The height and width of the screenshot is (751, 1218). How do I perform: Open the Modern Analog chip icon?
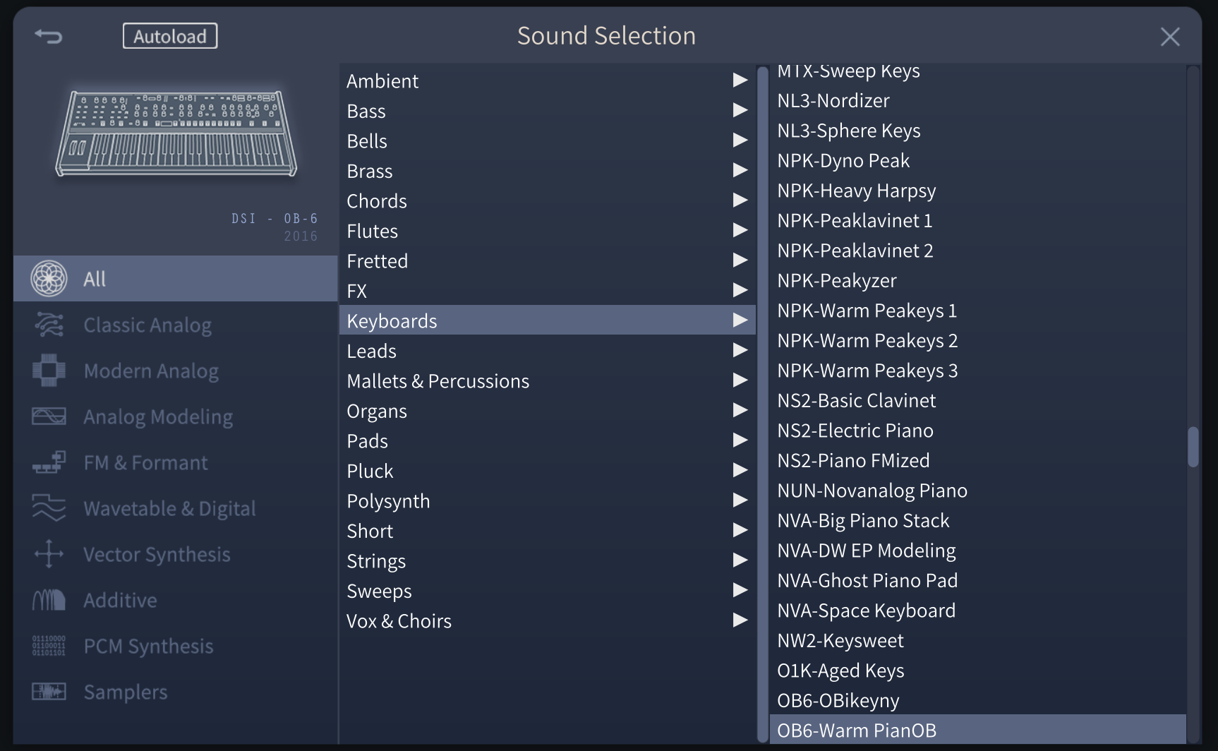click(x=49, y=370)
